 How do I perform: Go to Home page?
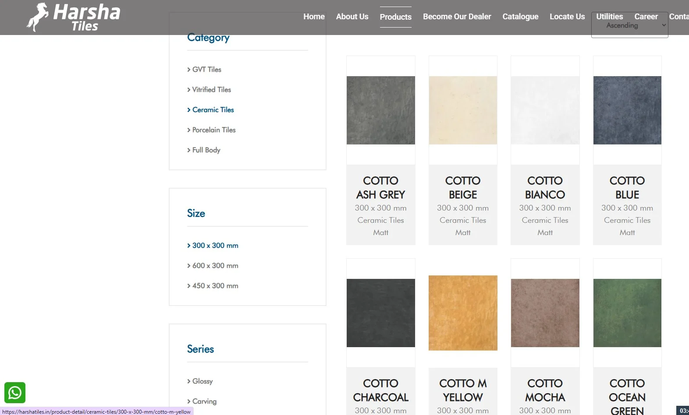(314, 17)
